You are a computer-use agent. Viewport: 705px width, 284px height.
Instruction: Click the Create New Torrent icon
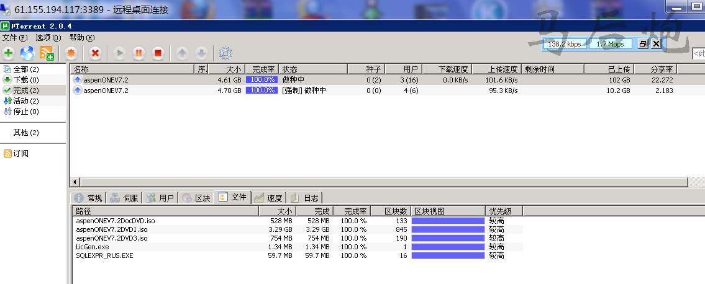click(x=71, y=53)
